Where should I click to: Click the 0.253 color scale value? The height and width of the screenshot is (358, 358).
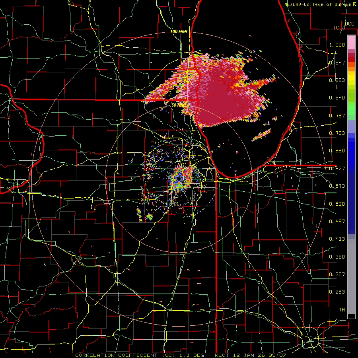(x=337, y=292)
